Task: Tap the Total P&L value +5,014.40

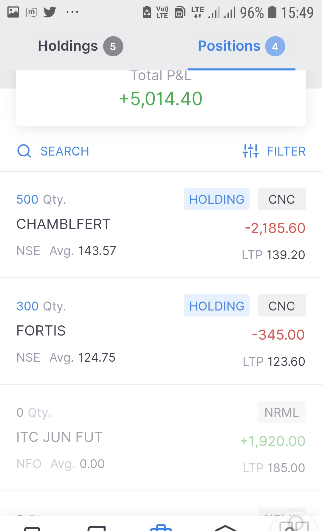Action: pos(161,99)
